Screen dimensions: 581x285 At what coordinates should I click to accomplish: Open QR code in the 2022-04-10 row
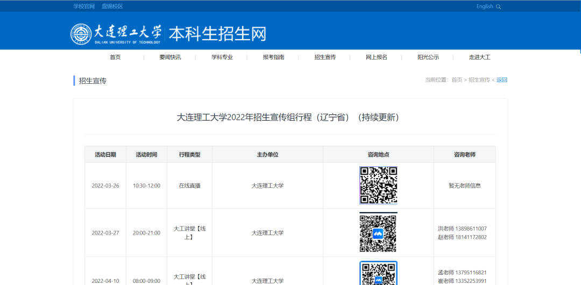(378, 273)
